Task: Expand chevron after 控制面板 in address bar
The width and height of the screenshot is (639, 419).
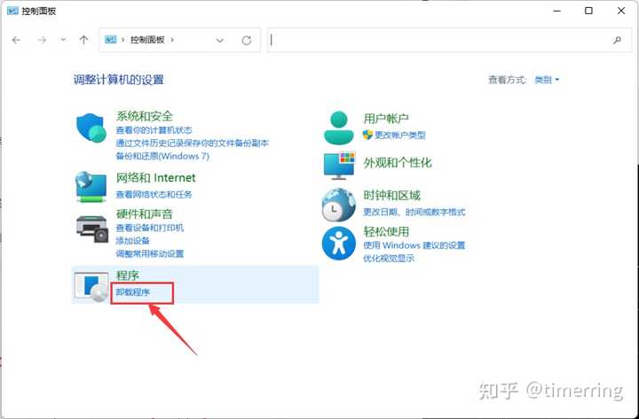Action: pyautogui.click(x=172, y=40)
